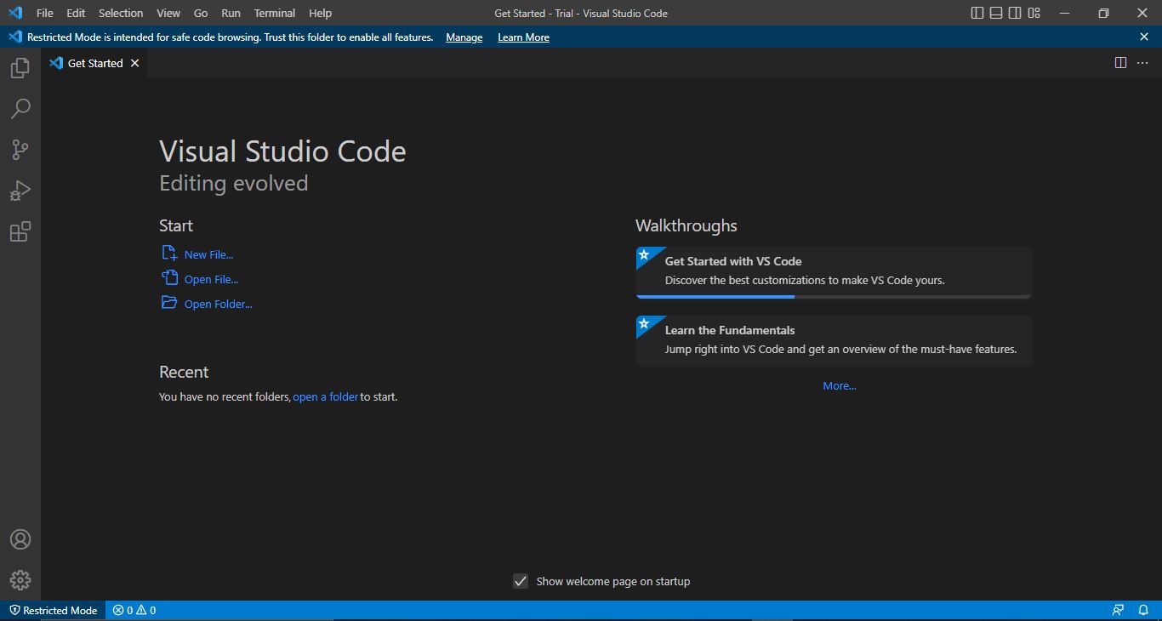This screenshot has width=1162, height=621.
Task: Click the Restricted Mode status bar item
Action: pos(53,610)
